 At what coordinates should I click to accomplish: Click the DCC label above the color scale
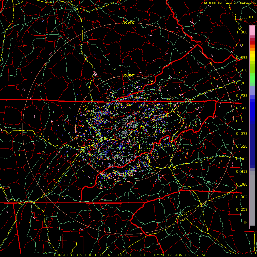tap(251, 17)
